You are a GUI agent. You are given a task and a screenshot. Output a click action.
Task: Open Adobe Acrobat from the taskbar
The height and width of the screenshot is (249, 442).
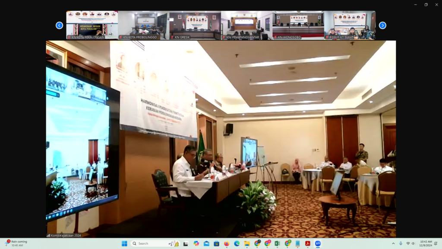click(308, 243)
